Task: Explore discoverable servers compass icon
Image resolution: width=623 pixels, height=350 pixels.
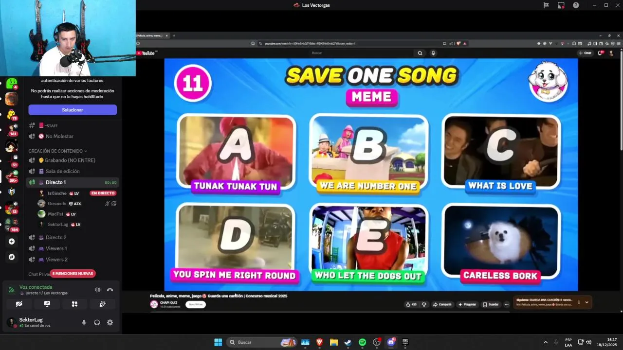Action: click(x=12, y=257)
